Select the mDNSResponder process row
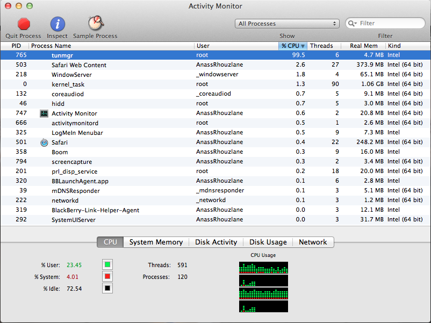Viewport: 431px width, 323px height. coord(215,190)
